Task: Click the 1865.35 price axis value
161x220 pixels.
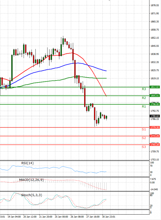Action: point(155,22)
